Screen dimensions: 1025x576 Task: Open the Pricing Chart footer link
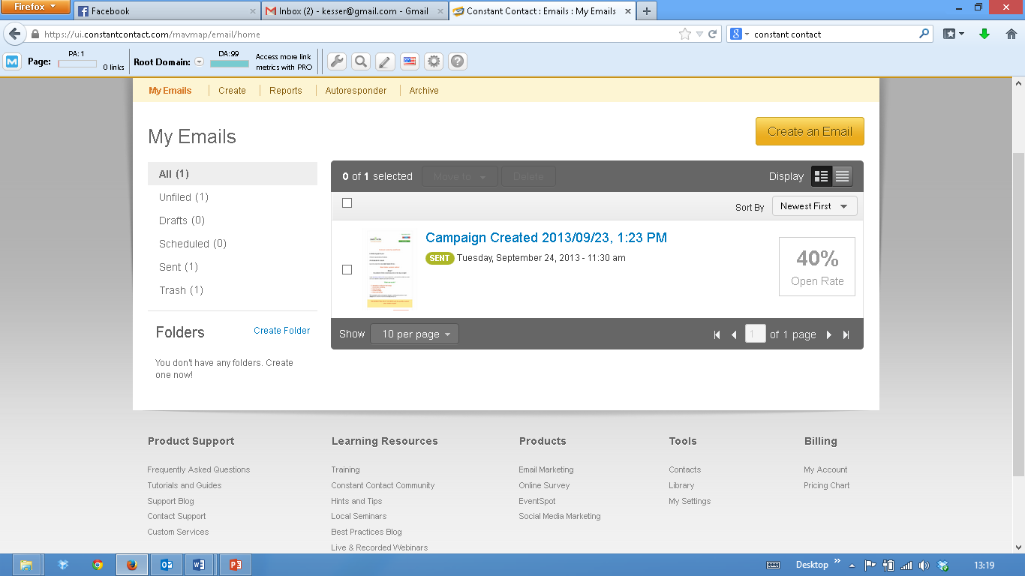(x=827, y=485)
